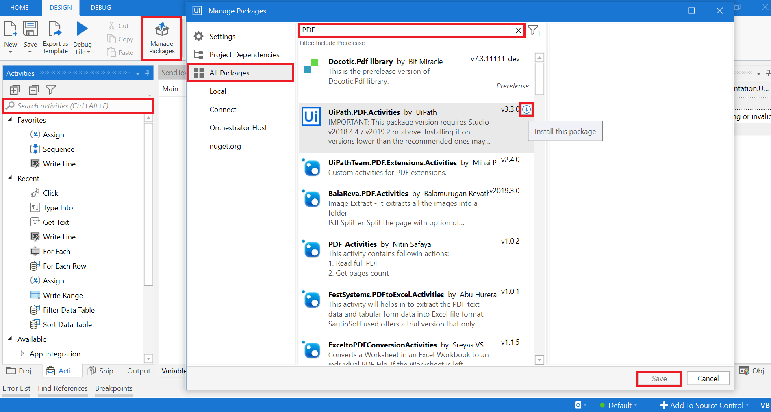Open the Output panel tab
771x412 pixels.
click(139, 371)
